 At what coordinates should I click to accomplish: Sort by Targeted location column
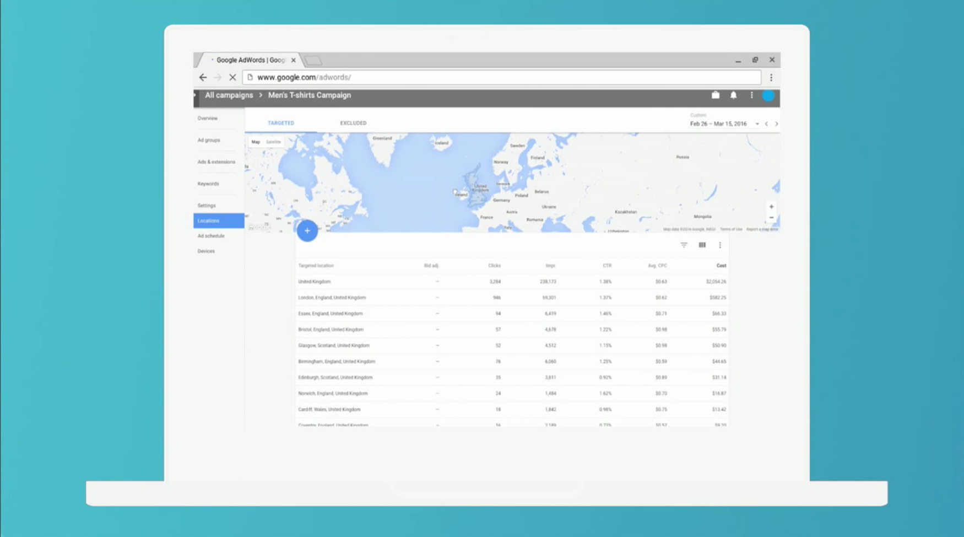tap(316, 266)
